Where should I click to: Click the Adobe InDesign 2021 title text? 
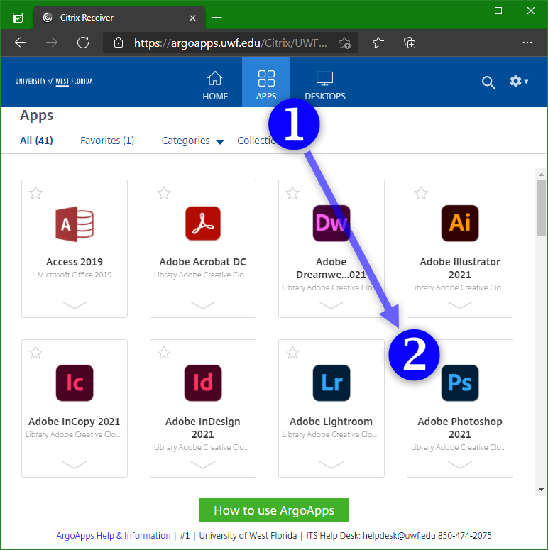203,428
